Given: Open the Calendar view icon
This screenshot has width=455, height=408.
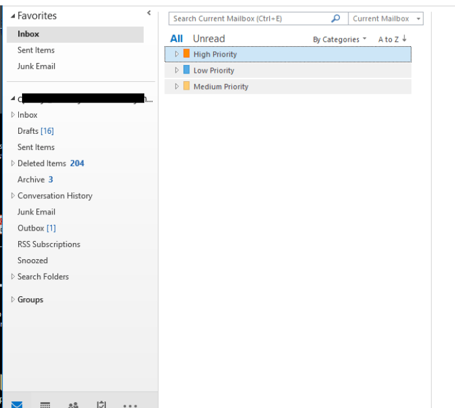Looking at the screenshot, I should point(45,404).
